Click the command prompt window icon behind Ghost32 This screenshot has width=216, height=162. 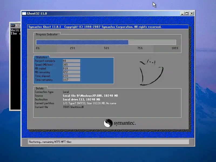click(13, 25)
